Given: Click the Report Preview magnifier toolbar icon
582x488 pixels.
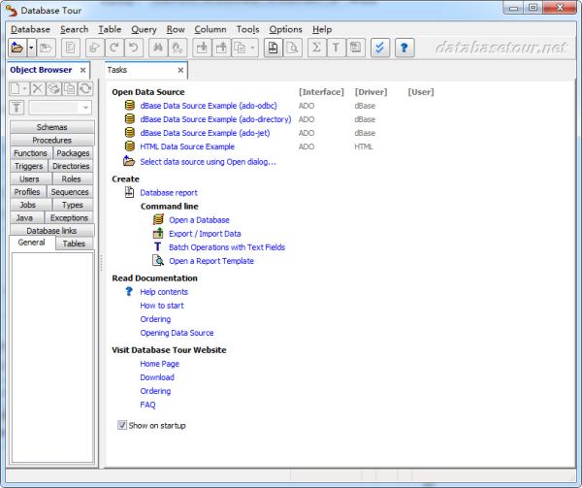Looking at the screenshot, I should (293, 48).
